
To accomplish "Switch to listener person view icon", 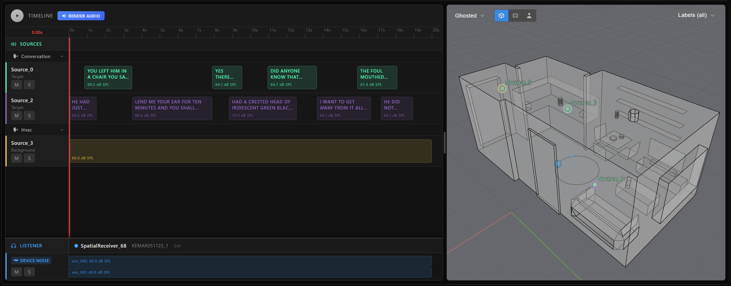I will point(529,15).
